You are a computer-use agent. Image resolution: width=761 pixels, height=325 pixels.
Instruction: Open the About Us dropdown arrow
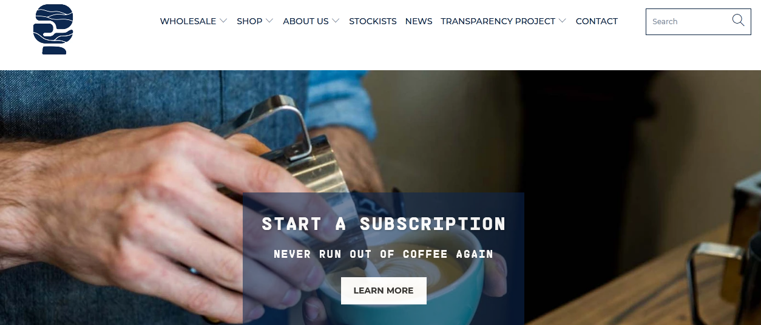[336, 21]
